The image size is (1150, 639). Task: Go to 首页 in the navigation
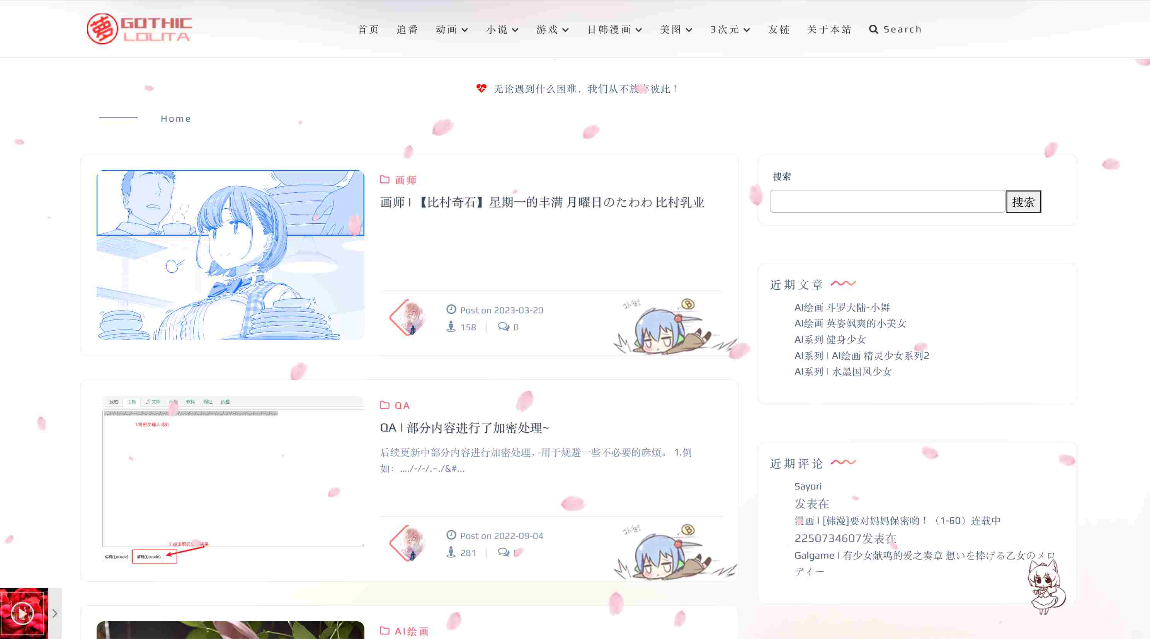[x=368, y=29]
